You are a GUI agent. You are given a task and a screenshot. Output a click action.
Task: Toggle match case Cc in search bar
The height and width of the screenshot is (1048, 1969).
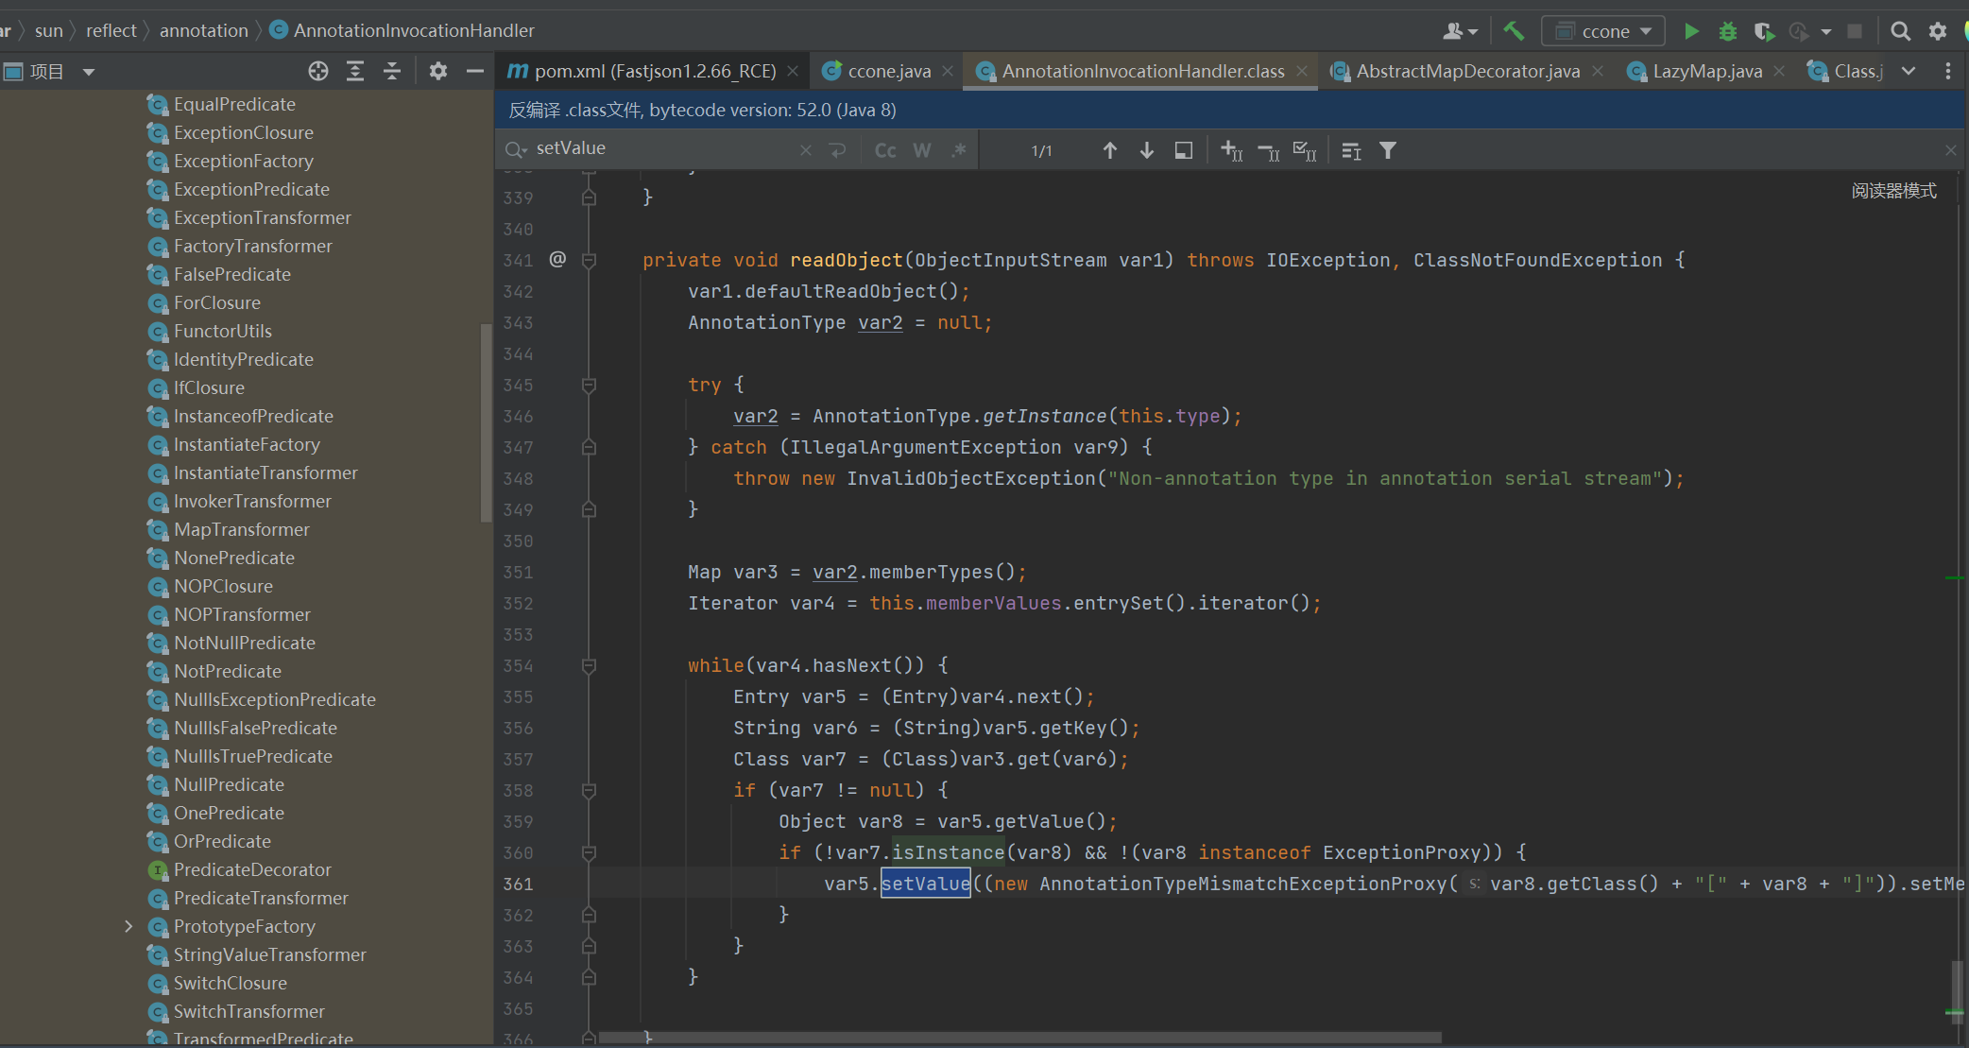885,150
